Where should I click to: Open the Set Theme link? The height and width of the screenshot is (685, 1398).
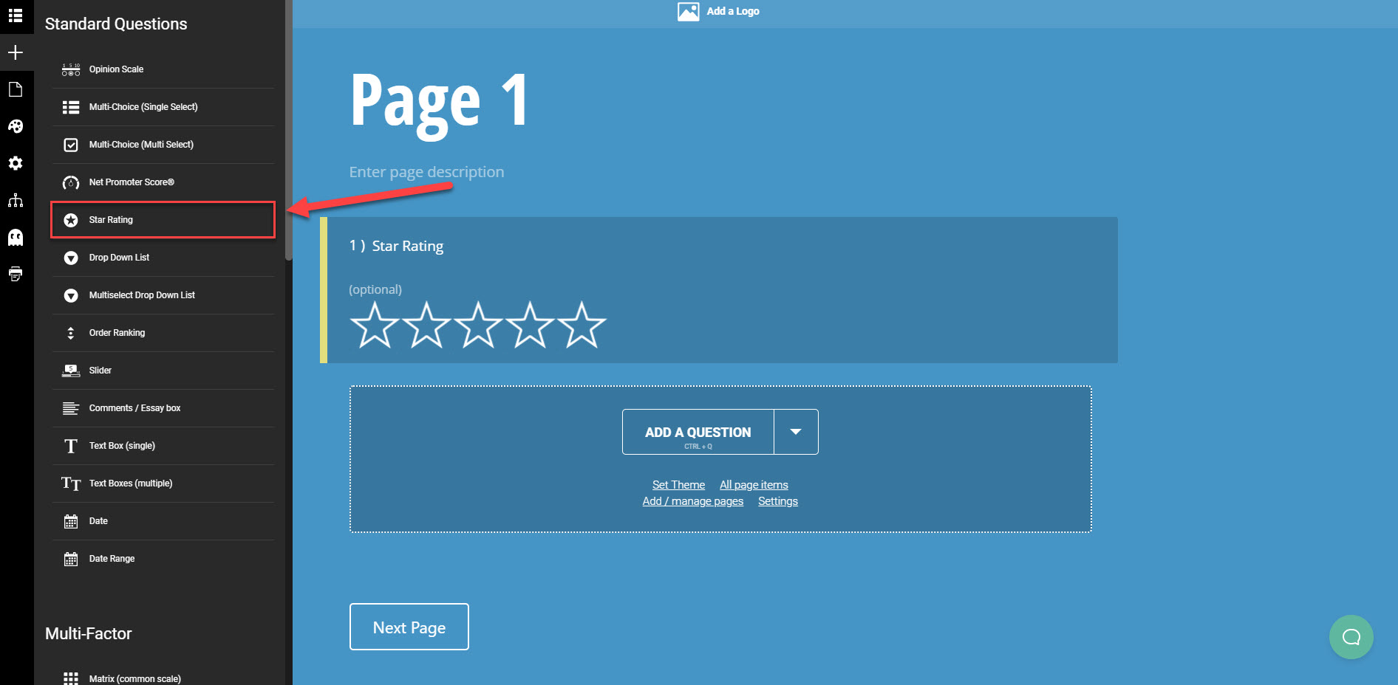click(x=678, y=484)
